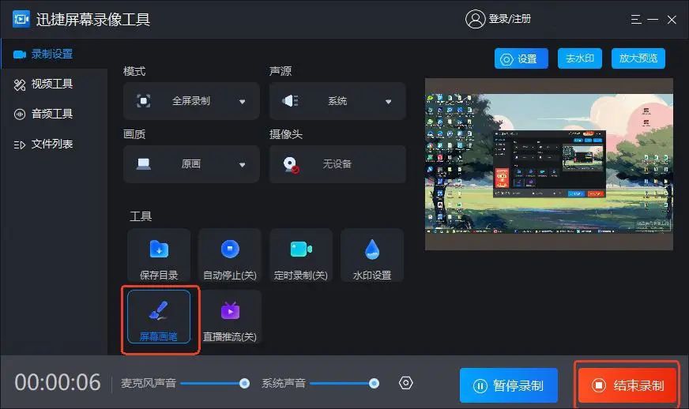
Task: Click the hexagon settings icon beside volume sliders
Action: [405, 383]
